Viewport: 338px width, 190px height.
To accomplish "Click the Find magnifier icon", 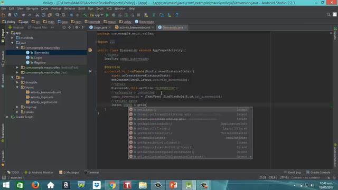I will click(58, 15).
